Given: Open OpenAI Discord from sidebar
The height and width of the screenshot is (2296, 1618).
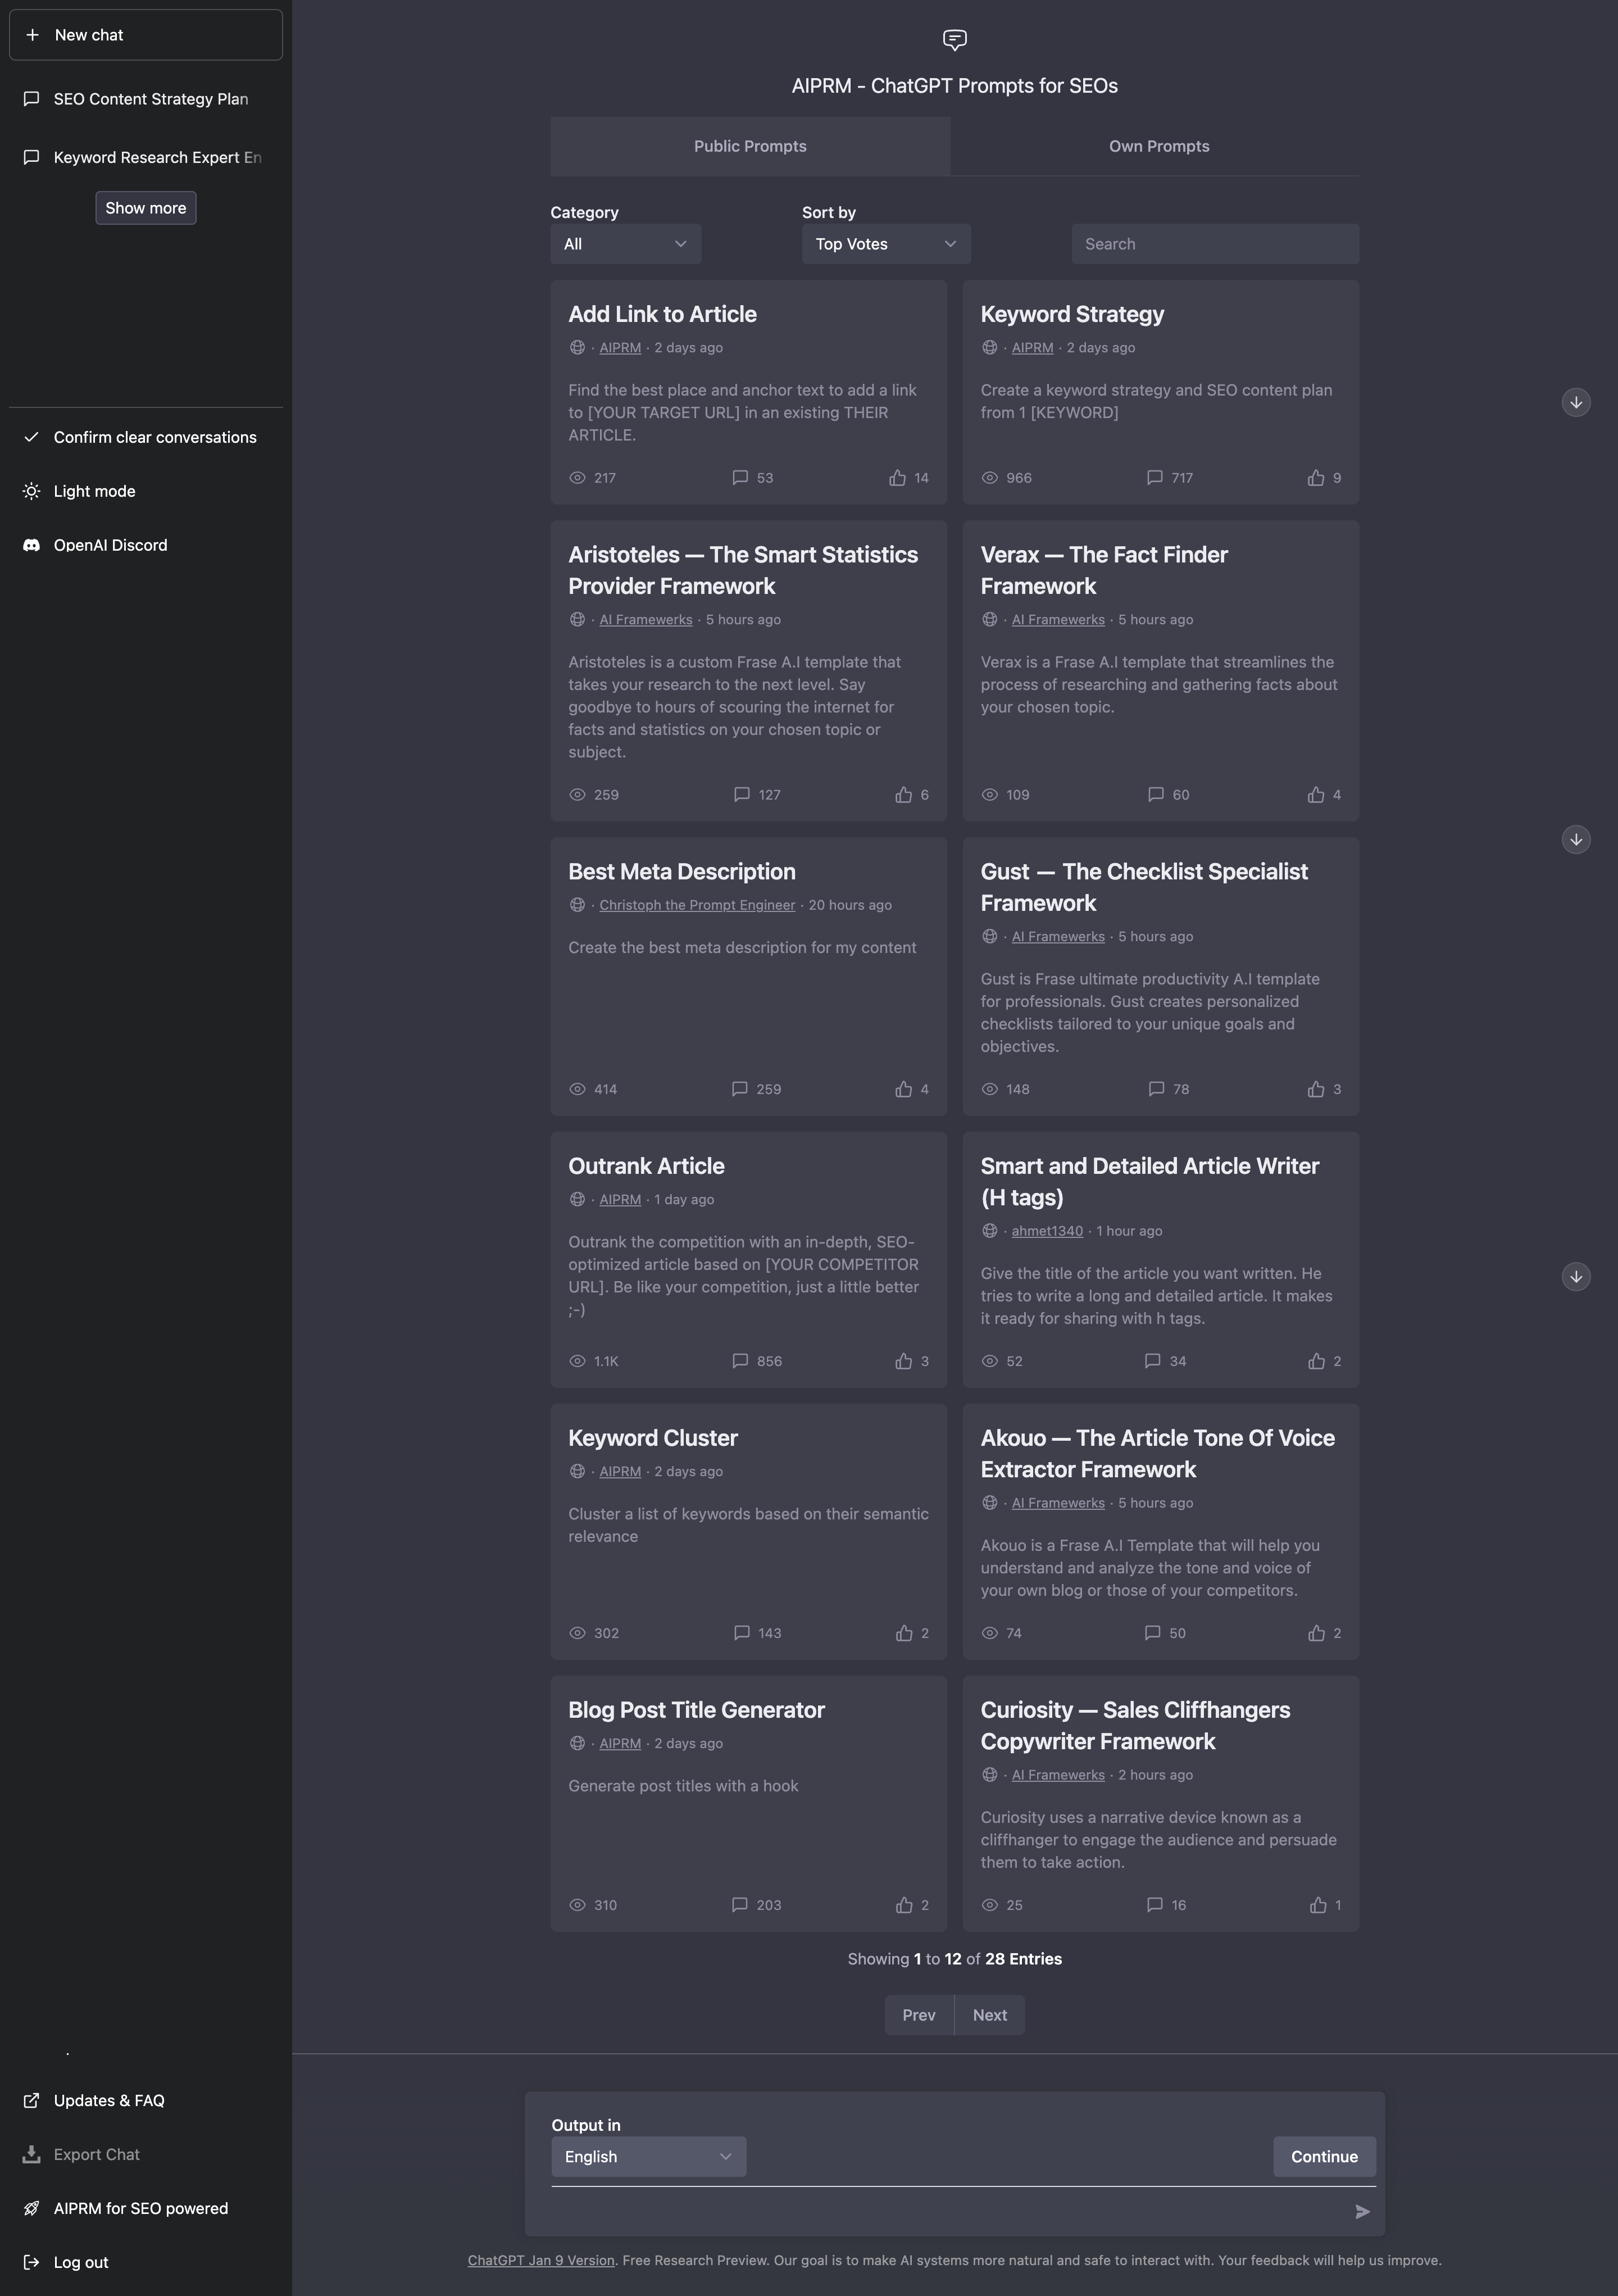Looking at the screenshot, I should click(146, 545).
